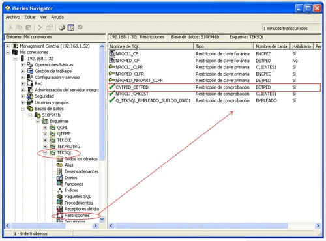This screenshot has width=326, height=241.
Task: Open the Ver menu
Action: [44, 17]
